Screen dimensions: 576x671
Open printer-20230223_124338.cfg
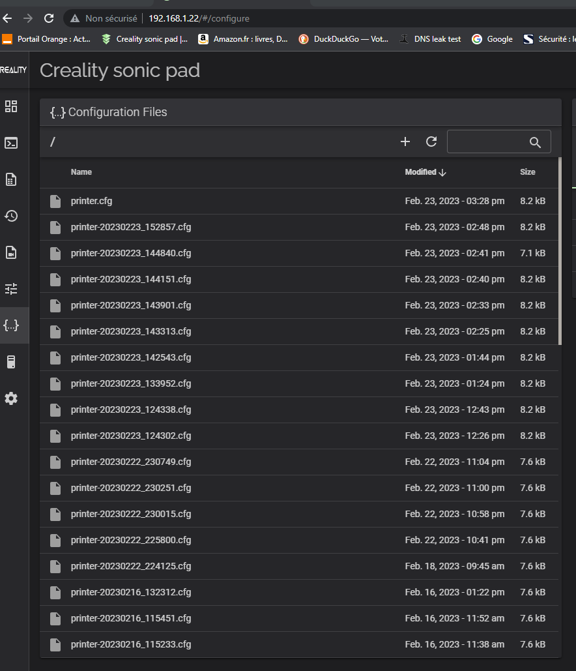click(131, 410)
